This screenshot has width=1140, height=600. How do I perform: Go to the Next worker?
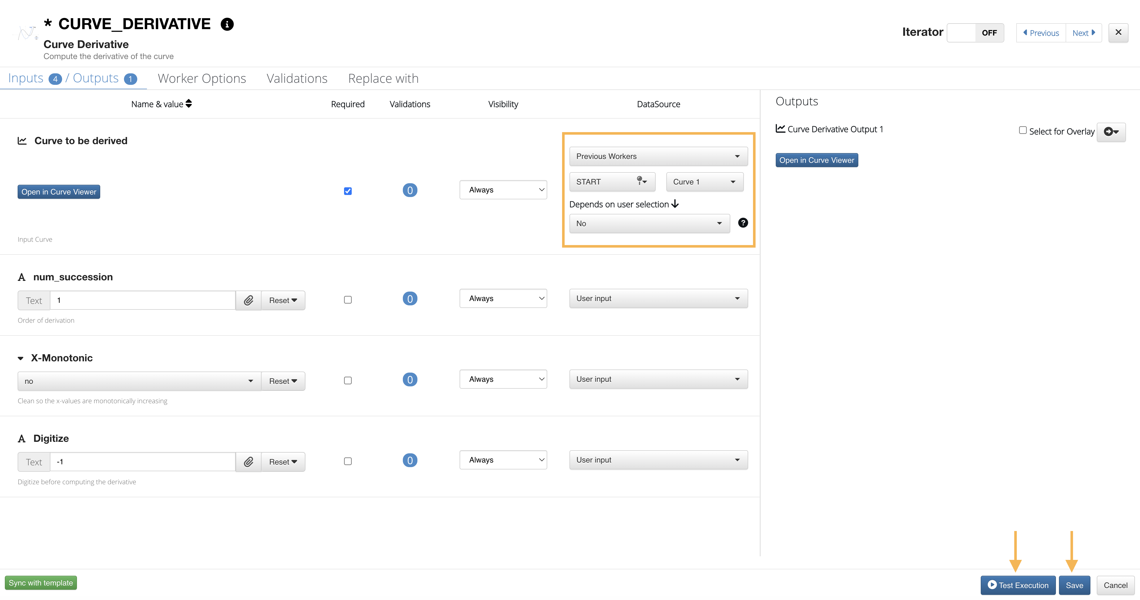click(x=1084, y=33)
